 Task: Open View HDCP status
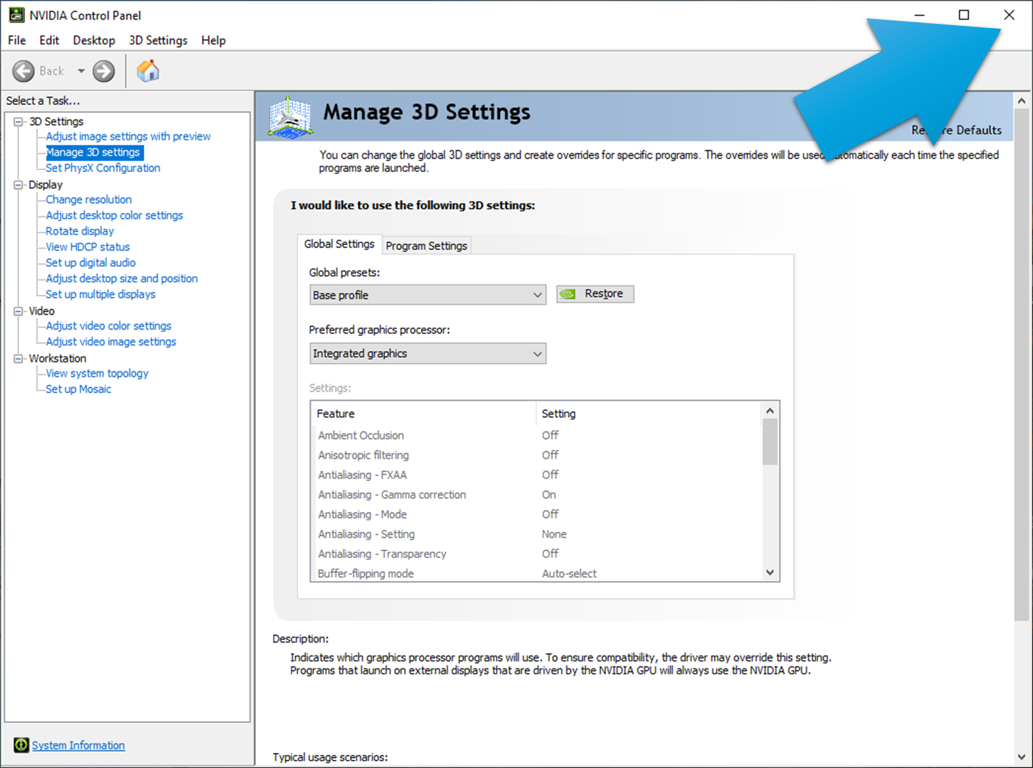coord(87,247)
